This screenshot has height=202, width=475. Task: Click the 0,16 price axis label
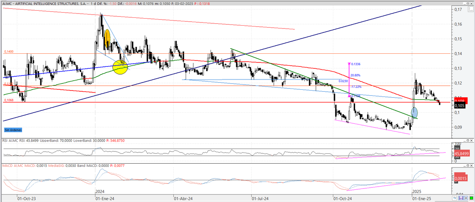click(x=459, y=24)
